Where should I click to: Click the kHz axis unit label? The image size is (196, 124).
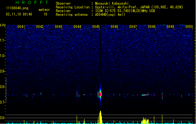click(3, 25)
